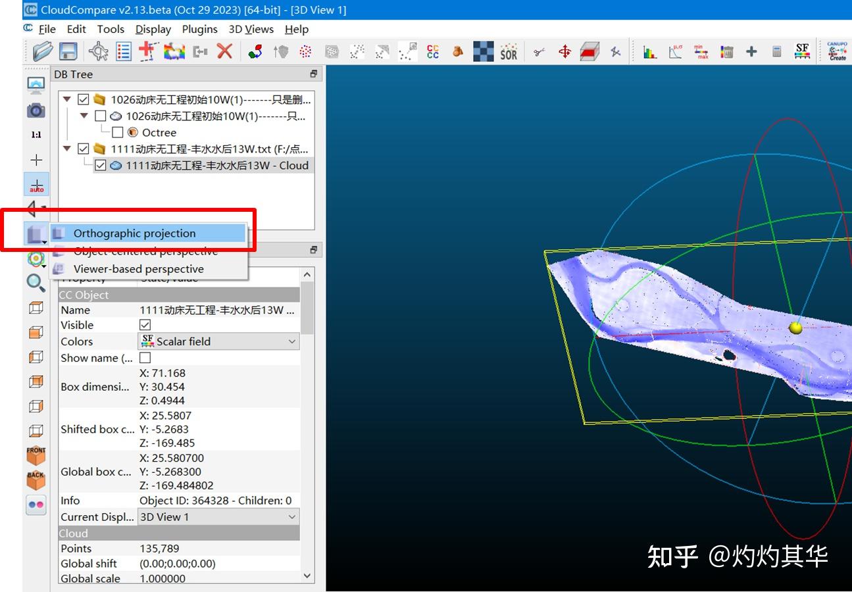Click the yellow pivot sphere in 3D view
Screen dimensions: 852x592
796,328
